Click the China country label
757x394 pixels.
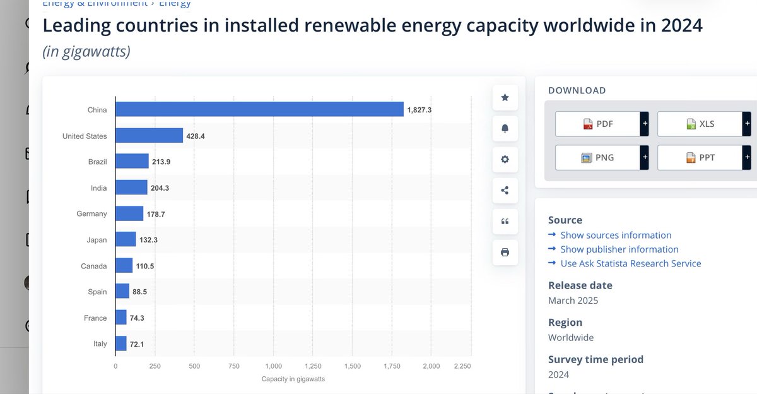click(x=97, y=110)
